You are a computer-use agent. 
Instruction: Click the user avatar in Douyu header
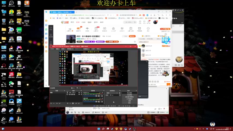(x=155, y=22)
